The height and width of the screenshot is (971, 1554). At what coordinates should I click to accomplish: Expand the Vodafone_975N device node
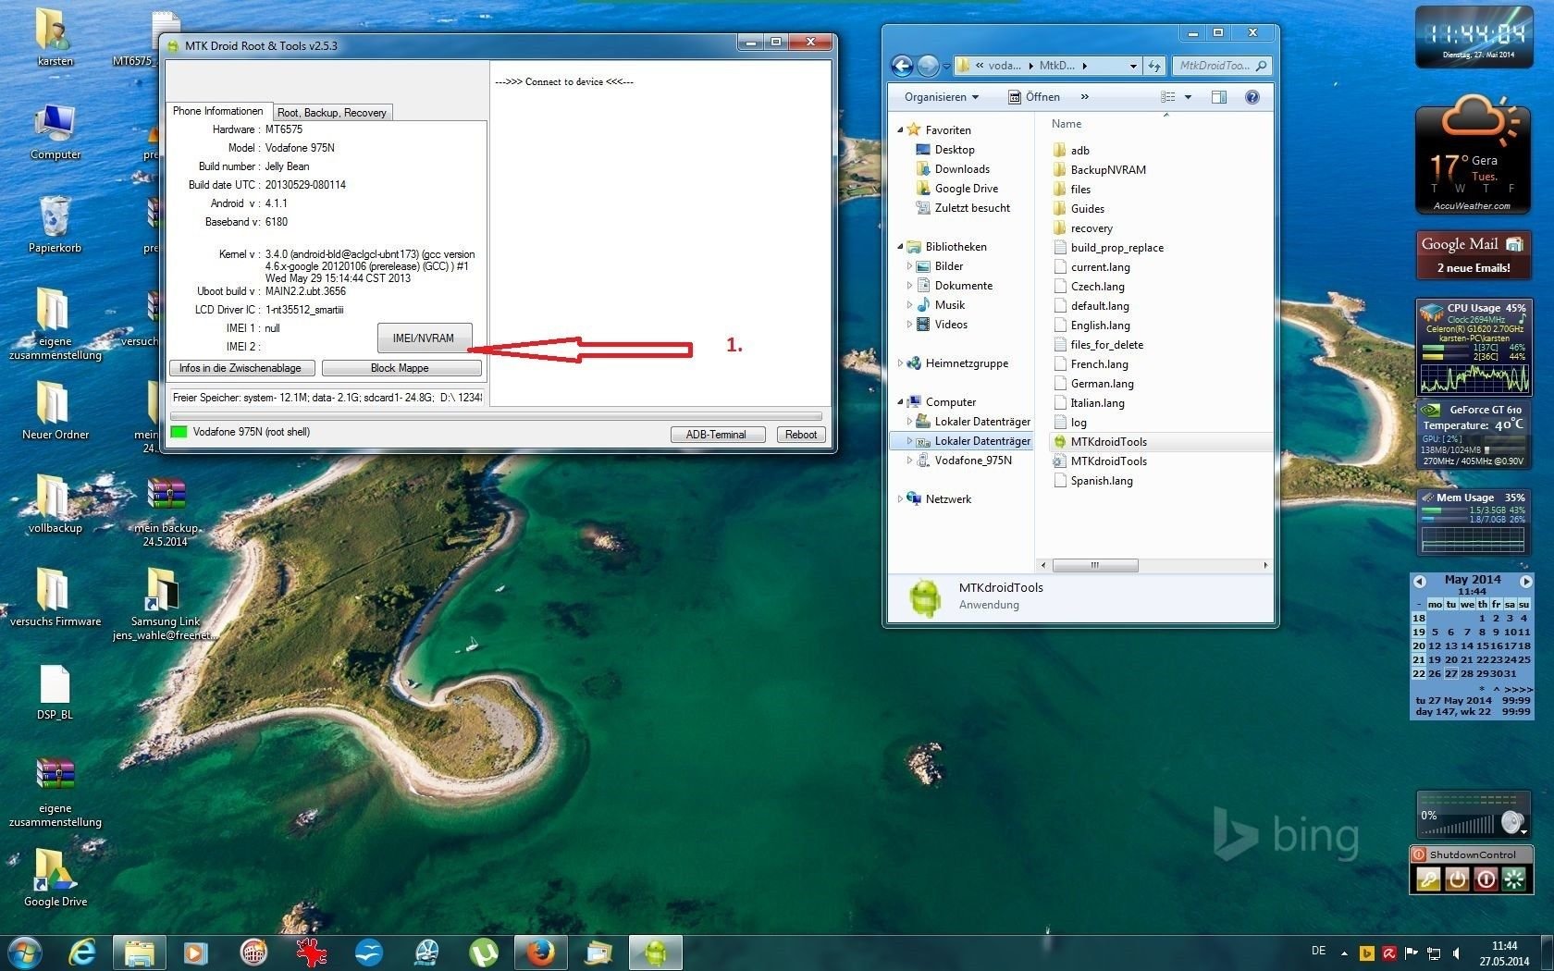(x=909, y=461)
